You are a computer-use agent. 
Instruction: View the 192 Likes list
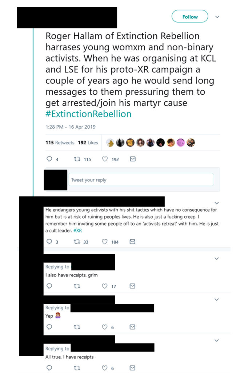click(x=88, y=143)
